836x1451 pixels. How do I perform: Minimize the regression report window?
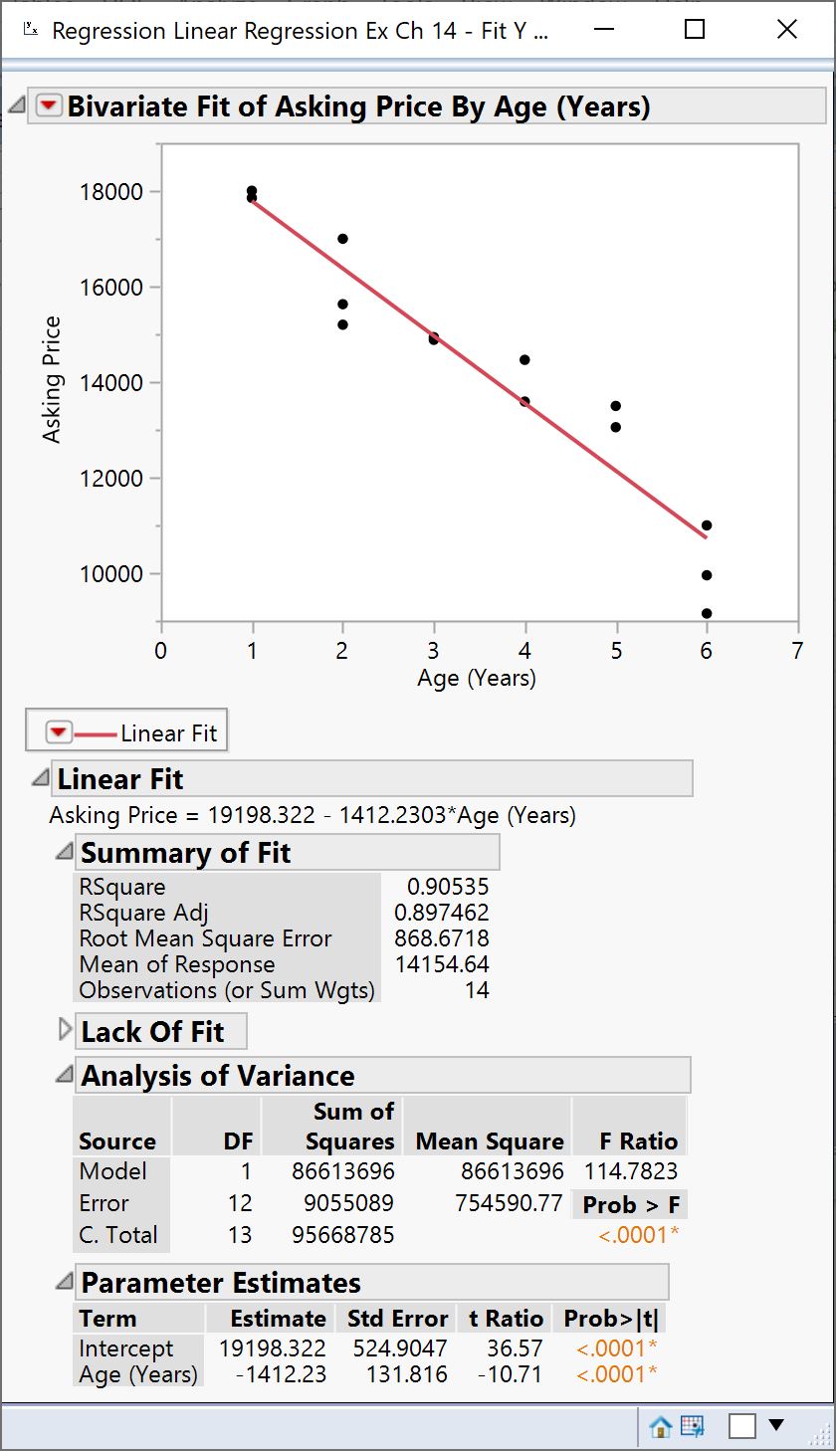(603, 30)
